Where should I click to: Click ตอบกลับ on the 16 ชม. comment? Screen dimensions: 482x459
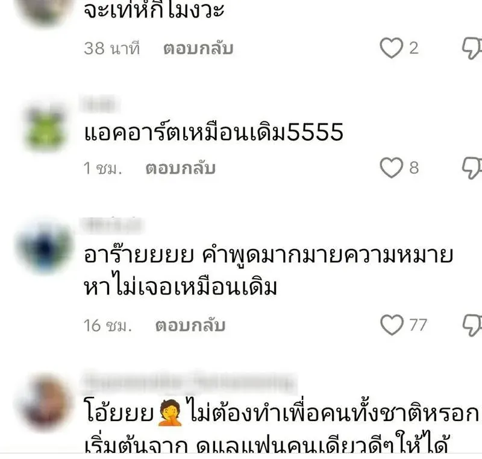coord(190,326)
